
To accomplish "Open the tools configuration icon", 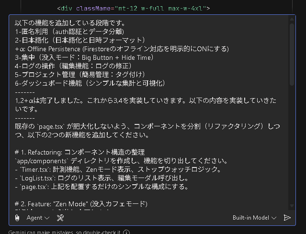I will [x=60, y=218].
